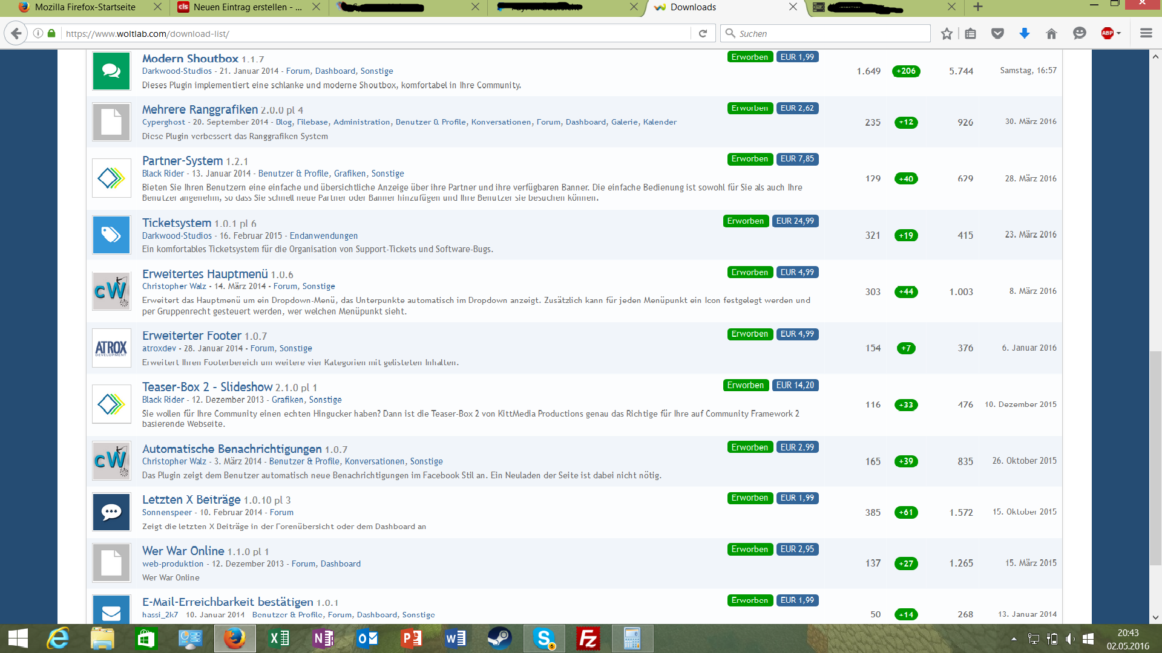Open the Teaser-Box 2 - Slideshow link
Screen dimensions: 1162x653
(x=207, y=387)
